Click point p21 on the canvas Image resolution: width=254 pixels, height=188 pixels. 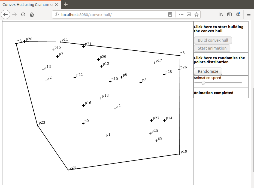(x=84, y=47)
